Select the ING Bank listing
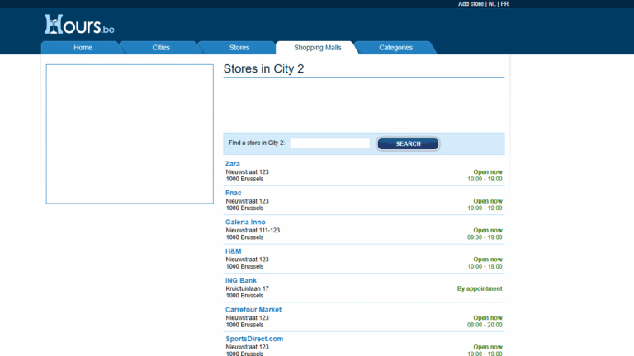This screenshot has height=356, width=634. click(x=241, y=280)
